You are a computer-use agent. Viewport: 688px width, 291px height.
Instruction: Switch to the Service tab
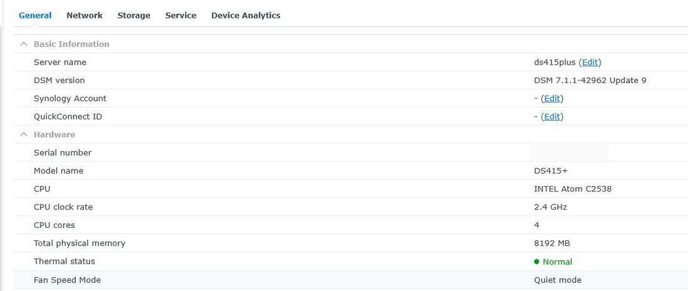180,15
